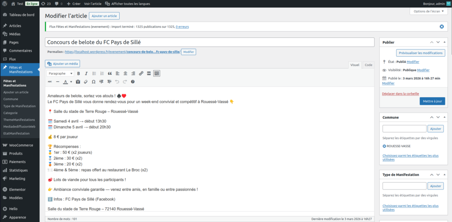Collapse the Publier panel with triangle toggle
Image resolution: width=452 pixels, height=222 pixels.
444,42
